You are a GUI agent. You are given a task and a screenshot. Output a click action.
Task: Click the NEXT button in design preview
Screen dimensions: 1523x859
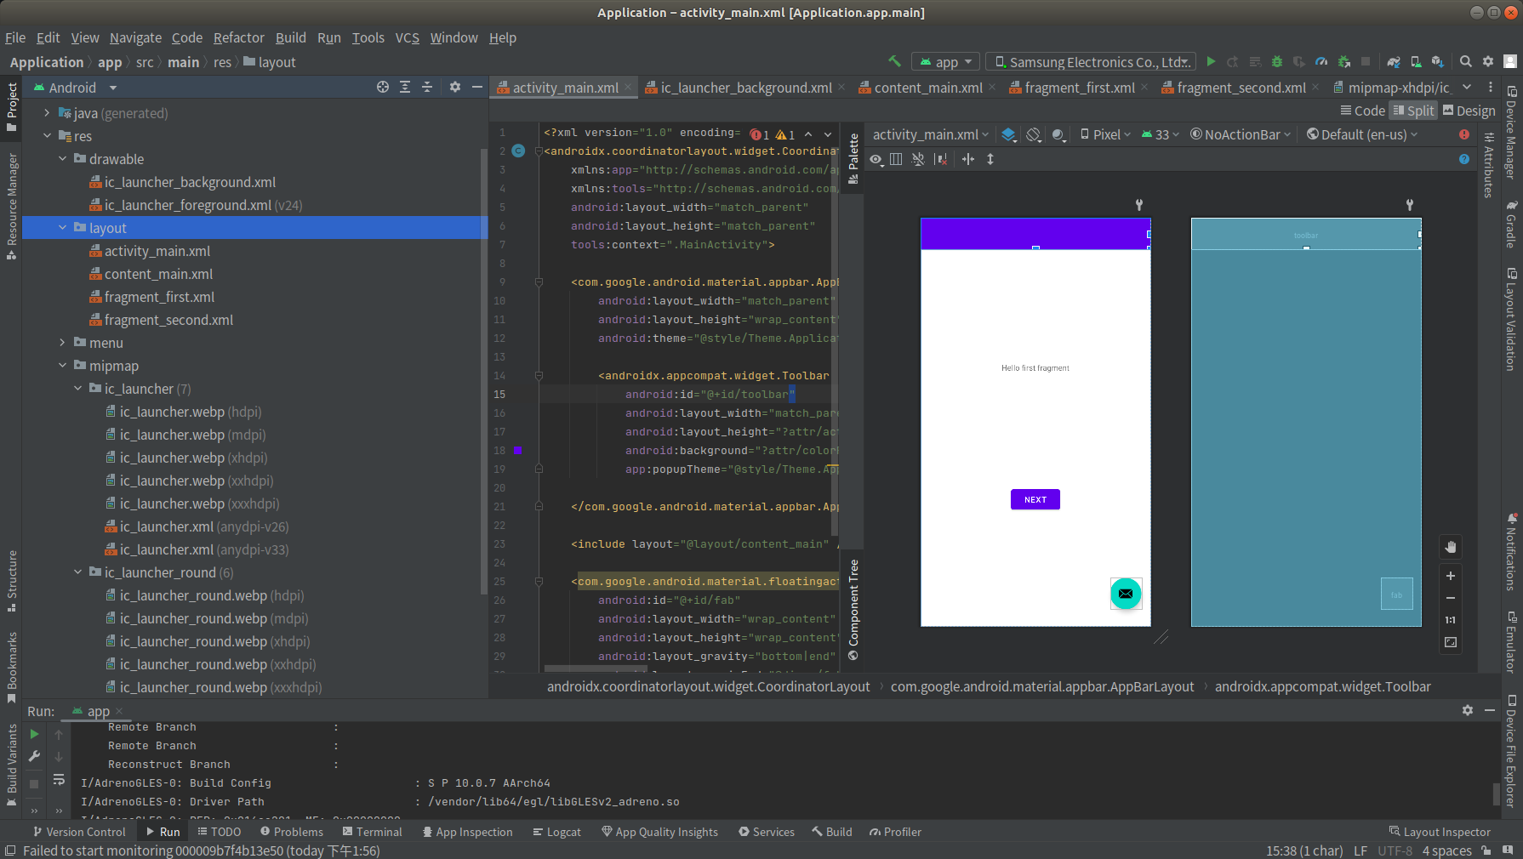click(1035, 499)
